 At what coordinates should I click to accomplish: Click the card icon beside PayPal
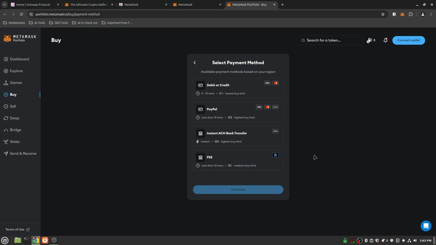click(x=200, y=109)
